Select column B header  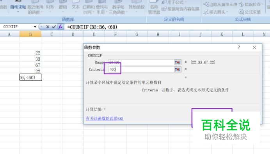click(30, 35)
